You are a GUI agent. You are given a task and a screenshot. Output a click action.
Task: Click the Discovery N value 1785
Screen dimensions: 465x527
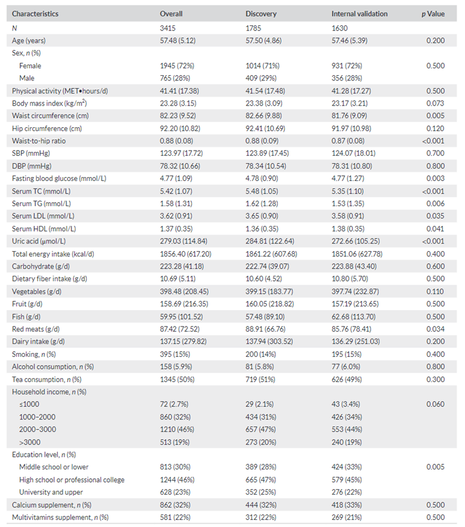254,28
